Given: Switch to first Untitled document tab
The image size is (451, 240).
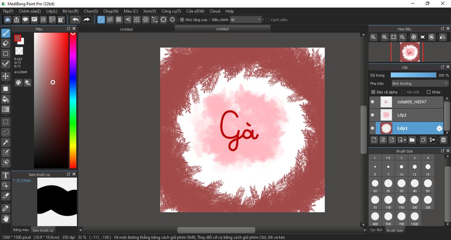Looking at the screenshot, I should [126, 30].
